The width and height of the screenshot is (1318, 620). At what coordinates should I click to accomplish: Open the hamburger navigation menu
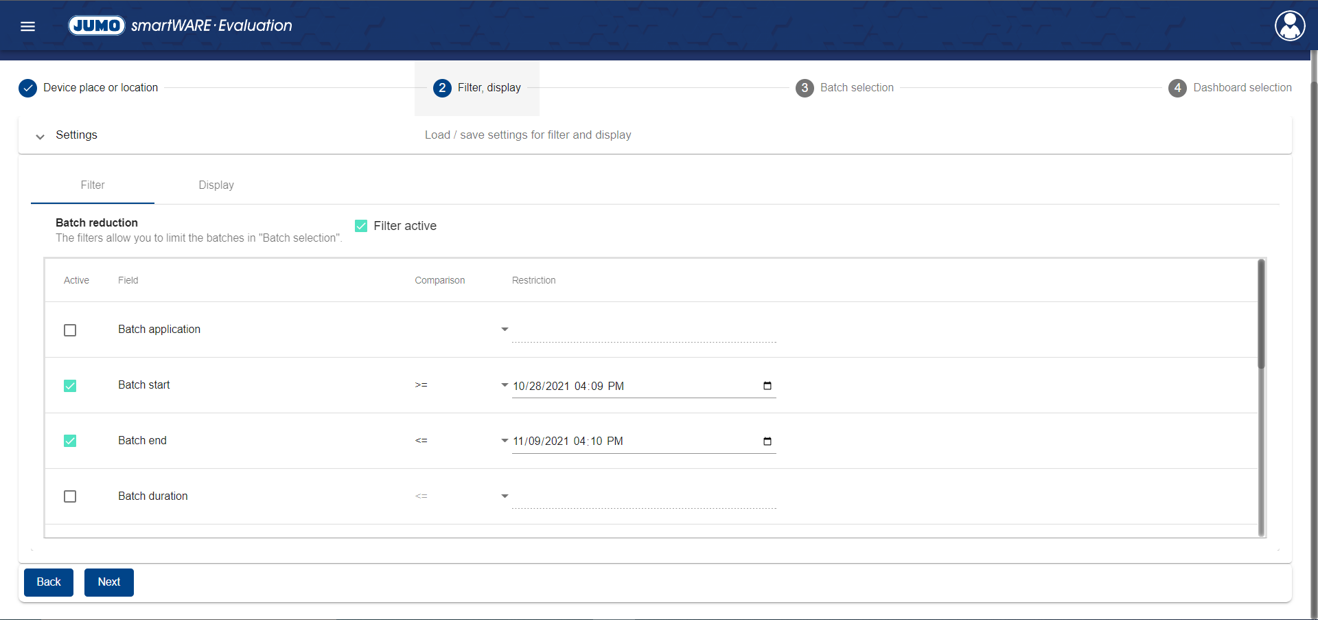pyautogui.click(x=27, y=26)
